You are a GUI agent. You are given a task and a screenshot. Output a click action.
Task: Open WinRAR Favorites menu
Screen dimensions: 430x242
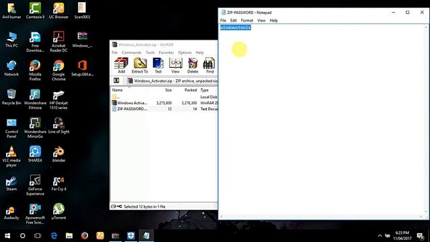click(166, 52)
